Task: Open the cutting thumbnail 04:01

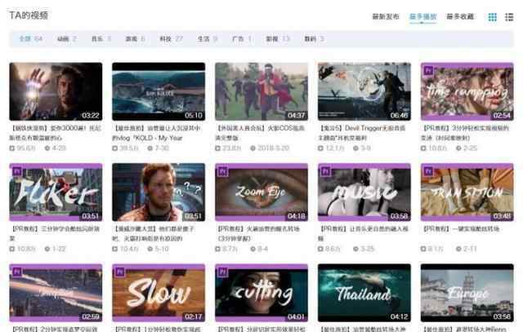Action: pos(261,293)
